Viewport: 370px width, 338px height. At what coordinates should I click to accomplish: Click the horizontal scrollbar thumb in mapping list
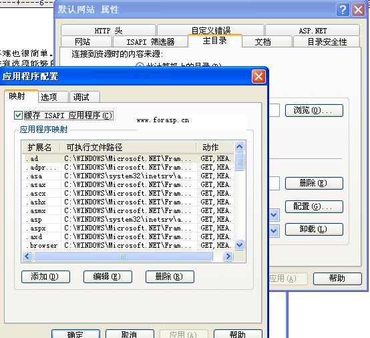coord(123,257)
